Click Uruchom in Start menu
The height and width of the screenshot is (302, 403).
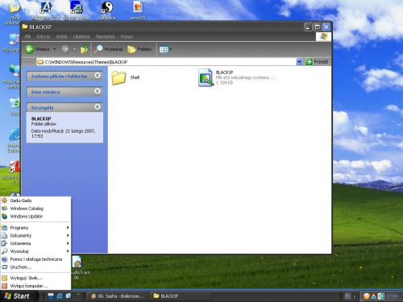[x=35, y=267]
